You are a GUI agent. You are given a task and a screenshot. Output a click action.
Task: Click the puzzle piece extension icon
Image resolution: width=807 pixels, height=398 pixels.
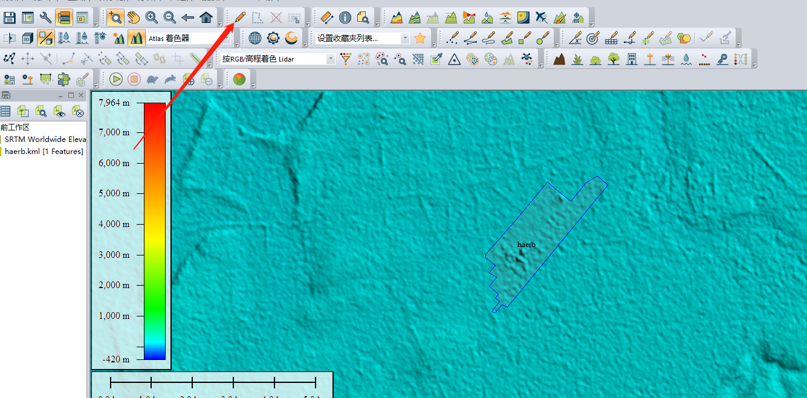pyautogui.click(x=63, y=79)
